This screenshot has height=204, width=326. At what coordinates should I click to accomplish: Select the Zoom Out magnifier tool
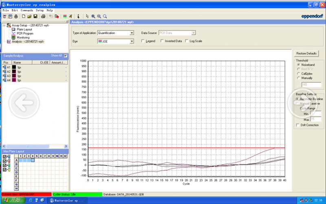(x=99, y=16)
